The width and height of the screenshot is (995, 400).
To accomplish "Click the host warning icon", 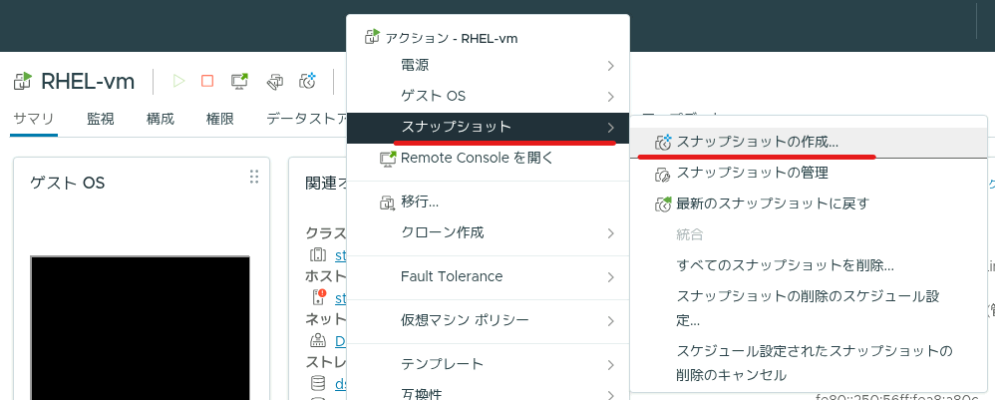I will coord(318,297).
